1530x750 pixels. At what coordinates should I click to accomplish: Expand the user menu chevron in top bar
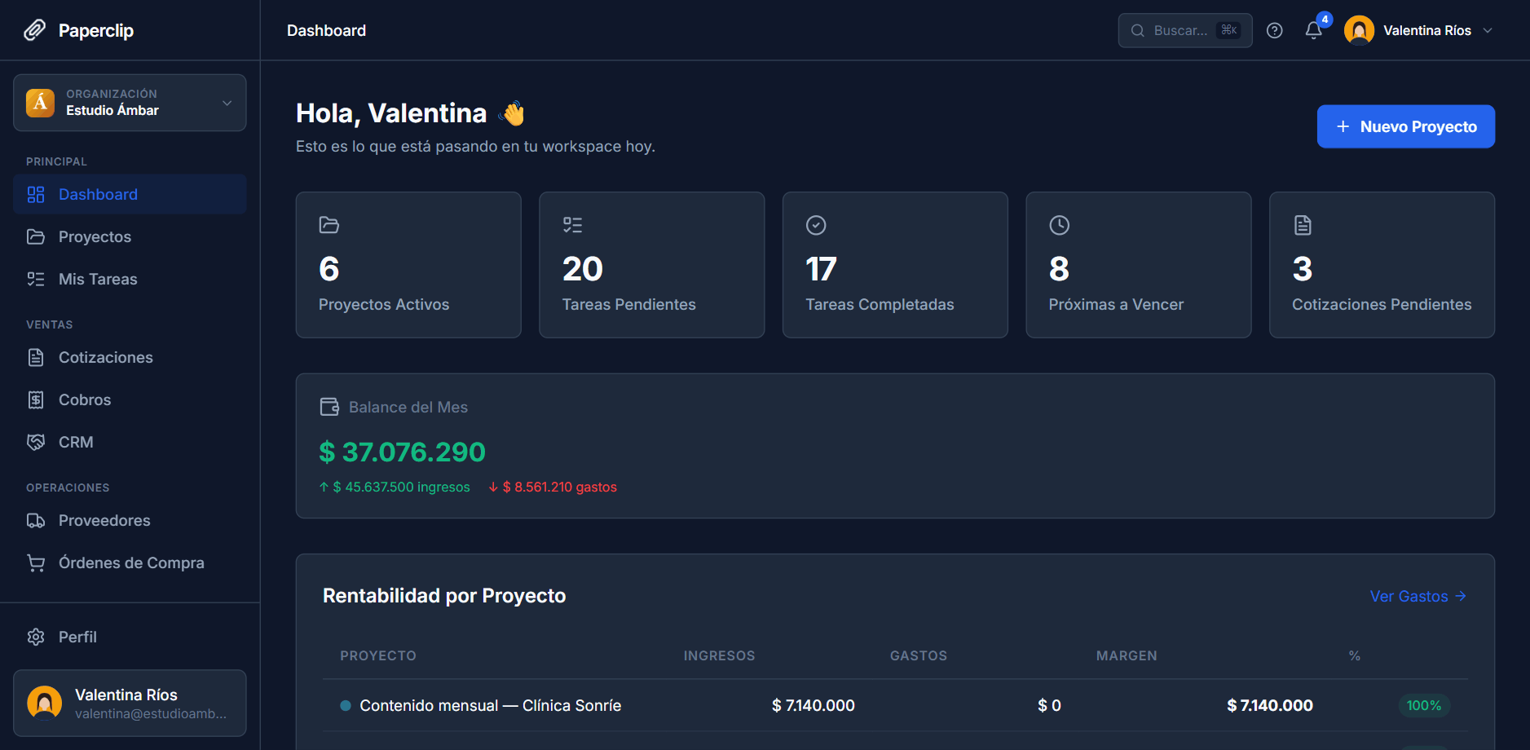click(1488, 30)
